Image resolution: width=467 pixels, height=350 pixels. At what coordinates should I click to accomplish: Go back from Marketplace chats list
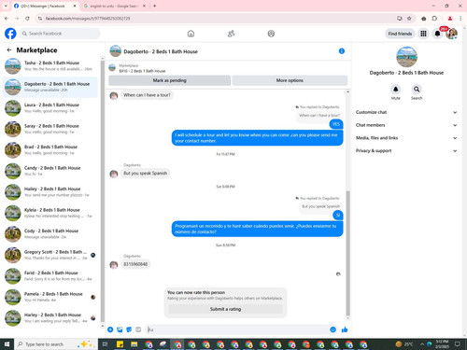coord(9,49)
